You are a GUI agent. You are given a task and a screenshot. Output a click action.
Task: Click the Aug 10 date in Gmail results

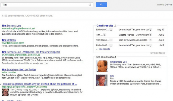(161, 30)
